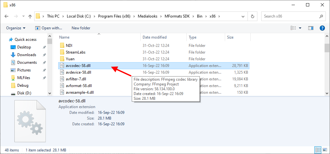This screenshot has width=330, height=154.
Task: Refresh the x86 folder view
Action: coord(253,16)
